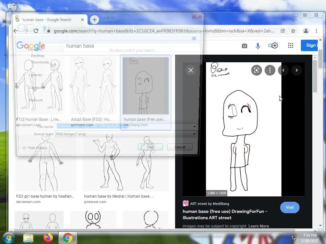Click the Sign in button
Image resolution: width=326 pixels, height=244 pixels.
[309, 45]
